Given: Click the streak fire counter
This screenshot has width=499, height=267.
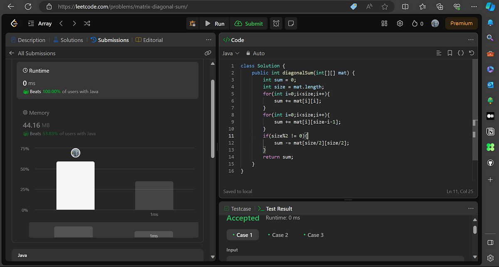Looking at the screenshot, I should [417, 24].
